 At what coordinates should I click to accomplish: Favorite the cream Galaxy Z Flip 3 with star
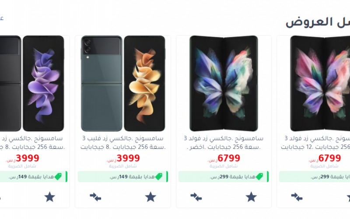coord(150,197)
